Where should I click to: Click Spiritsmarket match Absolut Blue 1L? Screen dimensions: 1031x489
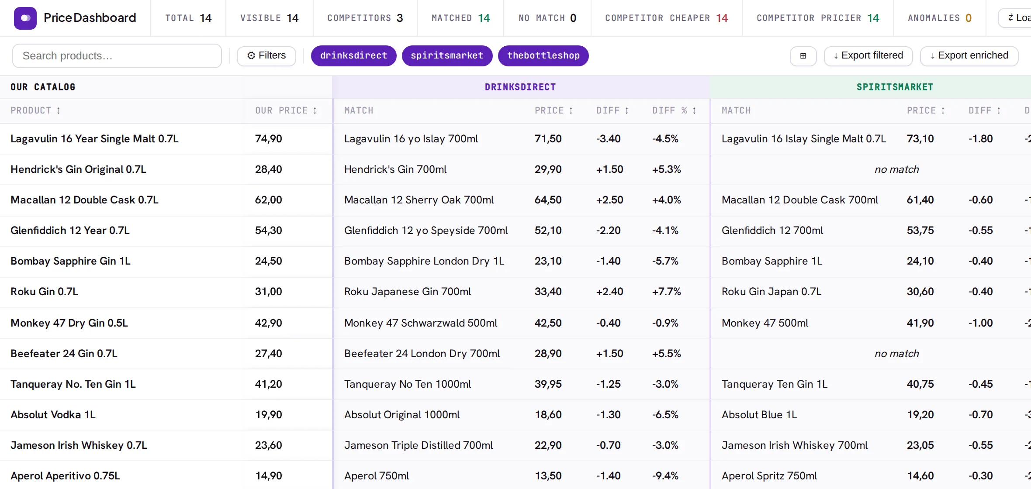(x=759, y=415)
